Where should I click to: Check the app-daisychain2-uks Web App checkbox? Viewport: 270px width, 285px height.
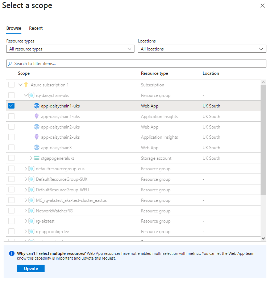tap(12, 127)
